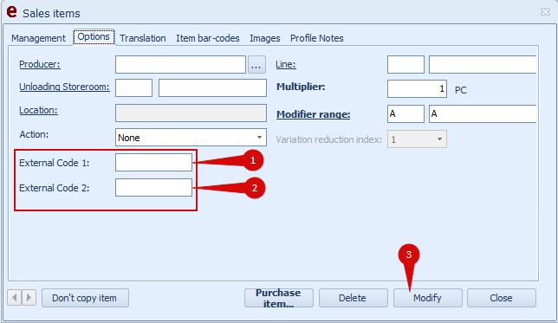Go to previous item with left arrow
Viewport: 558px width, 323px height.
pos(14,297)
